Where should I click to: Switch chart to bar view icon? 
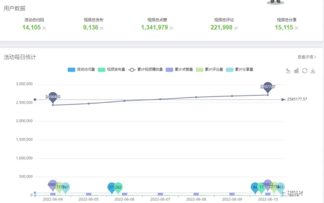coord(296,70)
